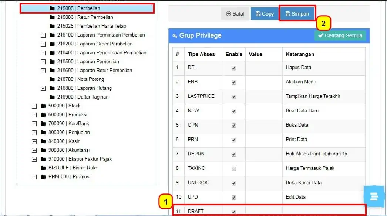Click the Centang Semua button
Image resolution: width=387 pixels, height=216 pixels.
point(340,35)
